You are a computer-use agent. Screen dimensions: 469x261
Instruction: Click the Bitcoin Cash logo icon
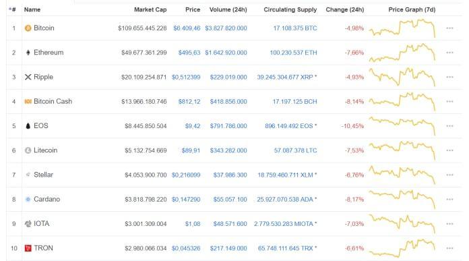pyautogui.click(x=28, y=101)
